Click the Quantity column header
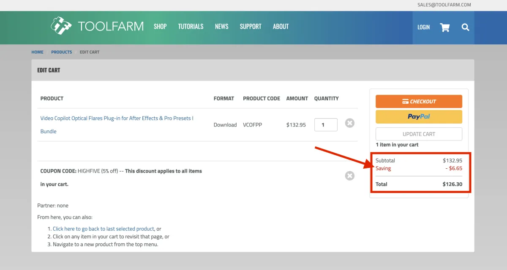Screen dimensions: 507x270 pyautogui.click(x=326, y=99)
